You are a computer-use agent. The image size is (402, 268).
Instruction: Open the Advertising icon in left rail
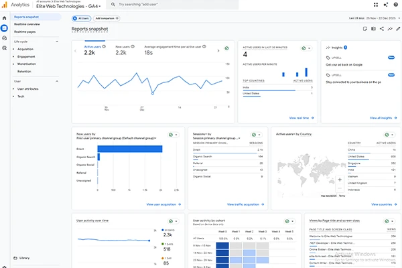[x=5, y=47]
